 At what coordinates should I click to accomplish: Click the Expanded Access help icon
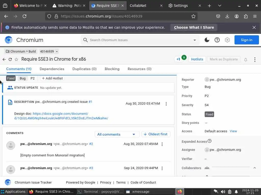(210, 141)
